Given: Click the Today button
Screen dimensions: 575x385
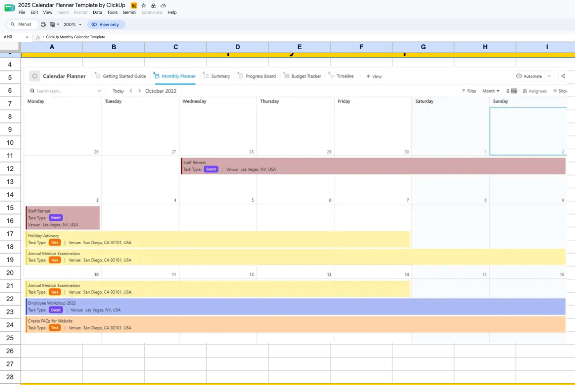Looking at the screenshot, I should pos(118,91).
